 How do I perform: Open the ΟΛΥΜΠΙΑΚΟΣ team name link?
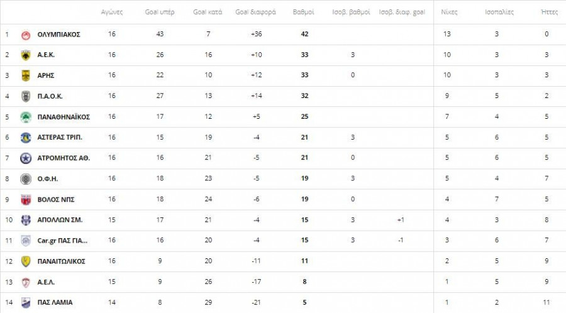(x=58, y=35)
